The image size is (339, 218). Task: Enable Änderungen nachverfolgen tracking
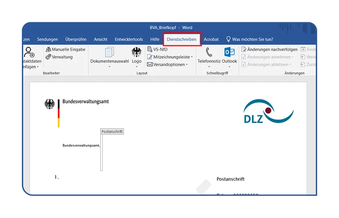pyautogui.click(x=273, y=49)
